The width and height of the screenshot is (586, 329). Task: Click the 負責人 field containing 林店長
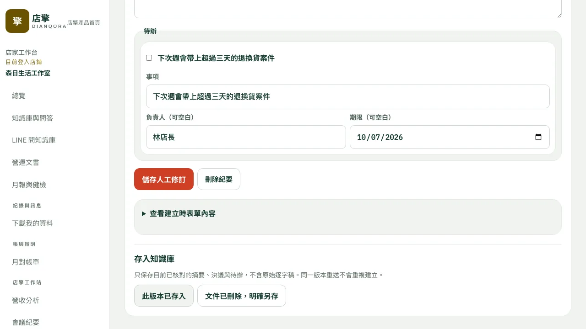pyautogui.click(x=246, y=137)
